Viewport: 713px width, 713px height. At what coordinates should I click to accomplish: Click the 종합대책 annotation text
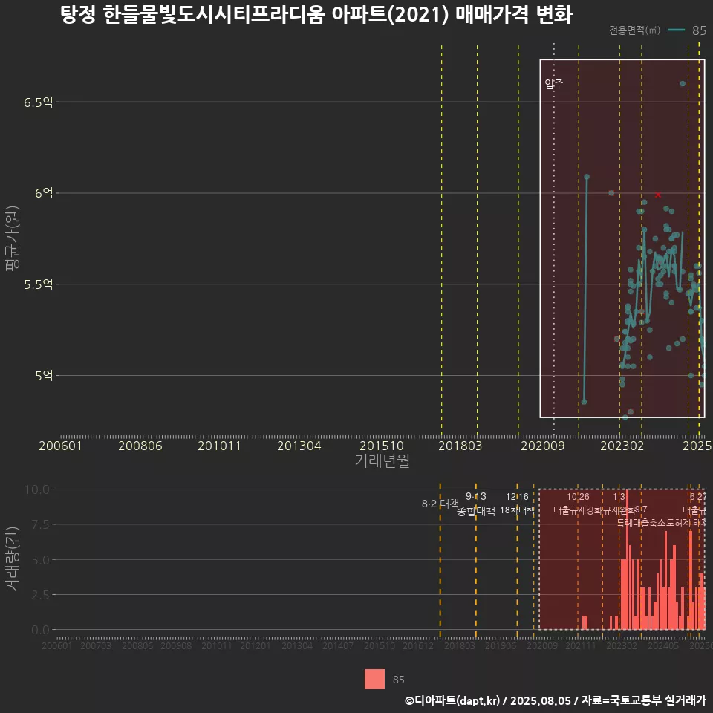click(x=475, y=511)
